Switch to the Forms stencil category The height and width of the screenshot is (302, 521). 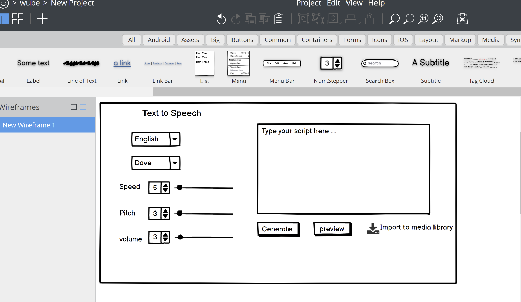click(x=352, y=39)
